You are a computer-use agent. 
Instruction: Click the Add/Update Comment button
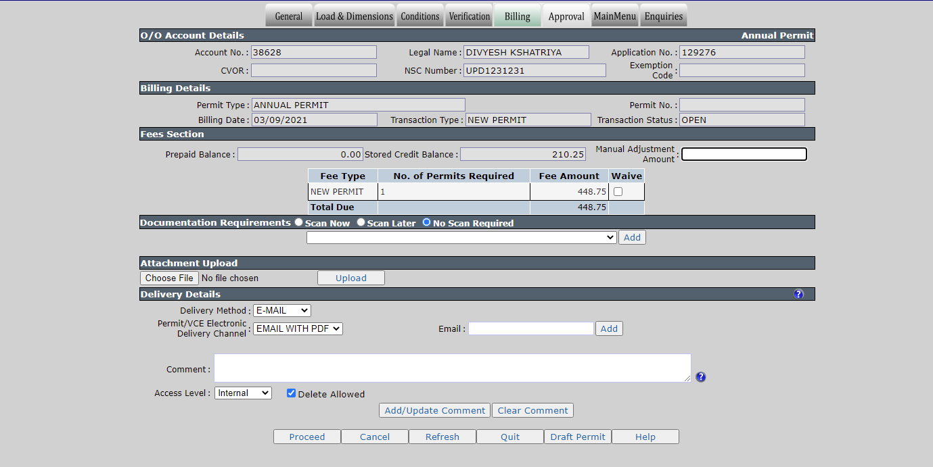coord(435,410)
